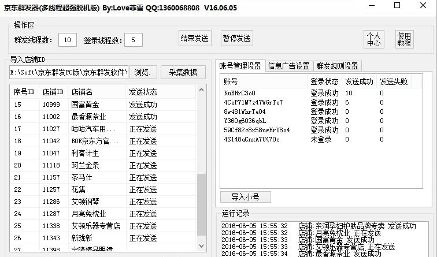
Task: Select store row 国富黄金
Action: tap(85, 105)
